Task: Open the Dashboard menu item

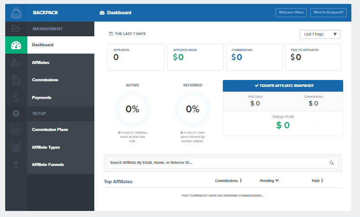Action: (x=61, y=45)
